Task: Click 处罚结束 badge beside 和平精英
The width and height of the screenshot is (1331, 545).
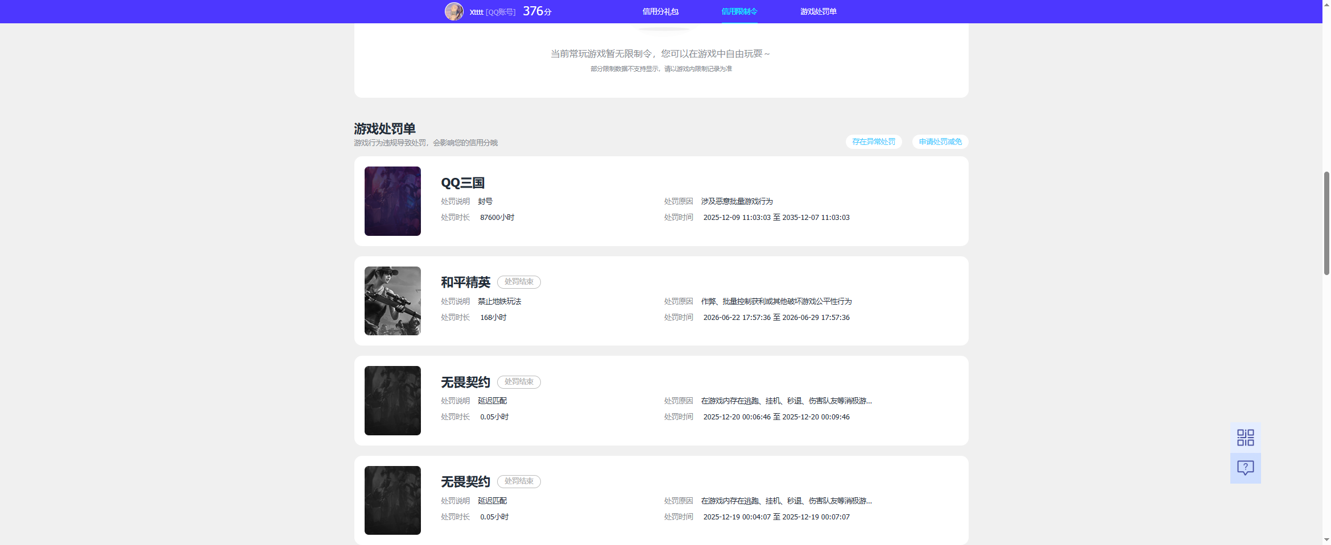Action: coord(519,282)
